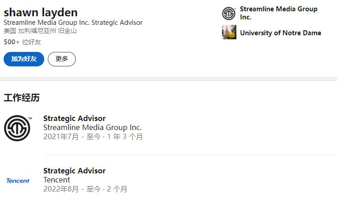Click the 500+ 位好友 connections count
The height and width of the screenshot is (205, 337).
point(22,42)
